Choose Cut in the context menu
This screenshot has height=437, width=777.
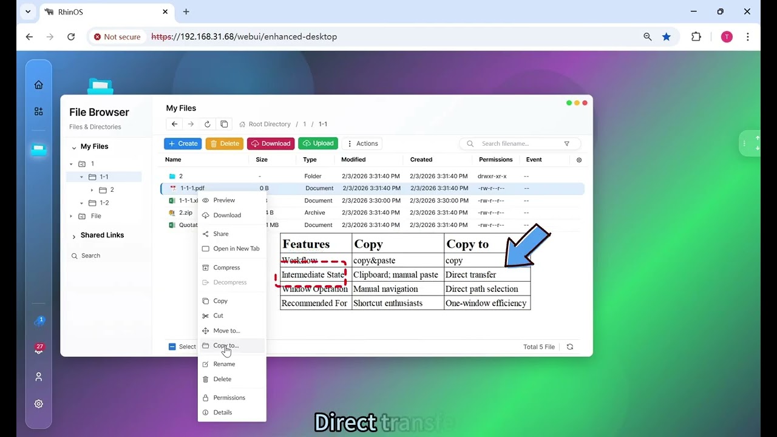coord(232,316)
